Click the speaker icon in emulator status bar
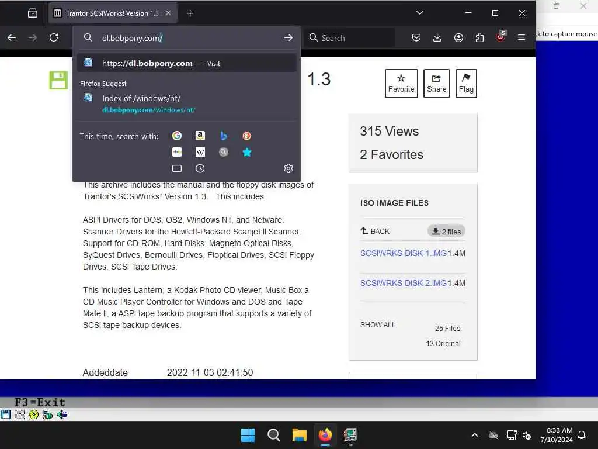 click(x=62, y=415)
